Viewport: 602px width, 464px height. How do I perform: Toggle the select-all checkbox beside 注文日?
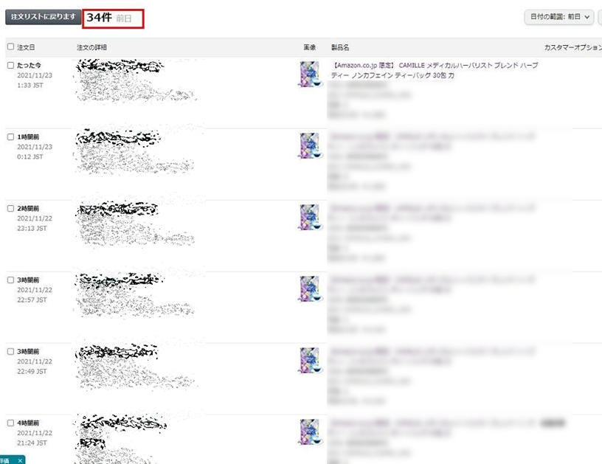(x=11, y=46)
